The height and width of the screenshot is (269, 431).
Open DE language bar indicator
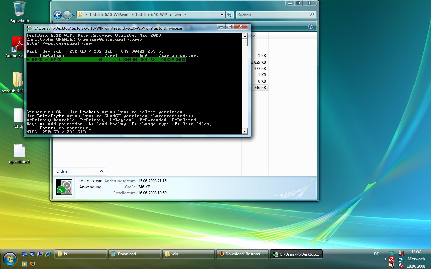coord(376,254)
